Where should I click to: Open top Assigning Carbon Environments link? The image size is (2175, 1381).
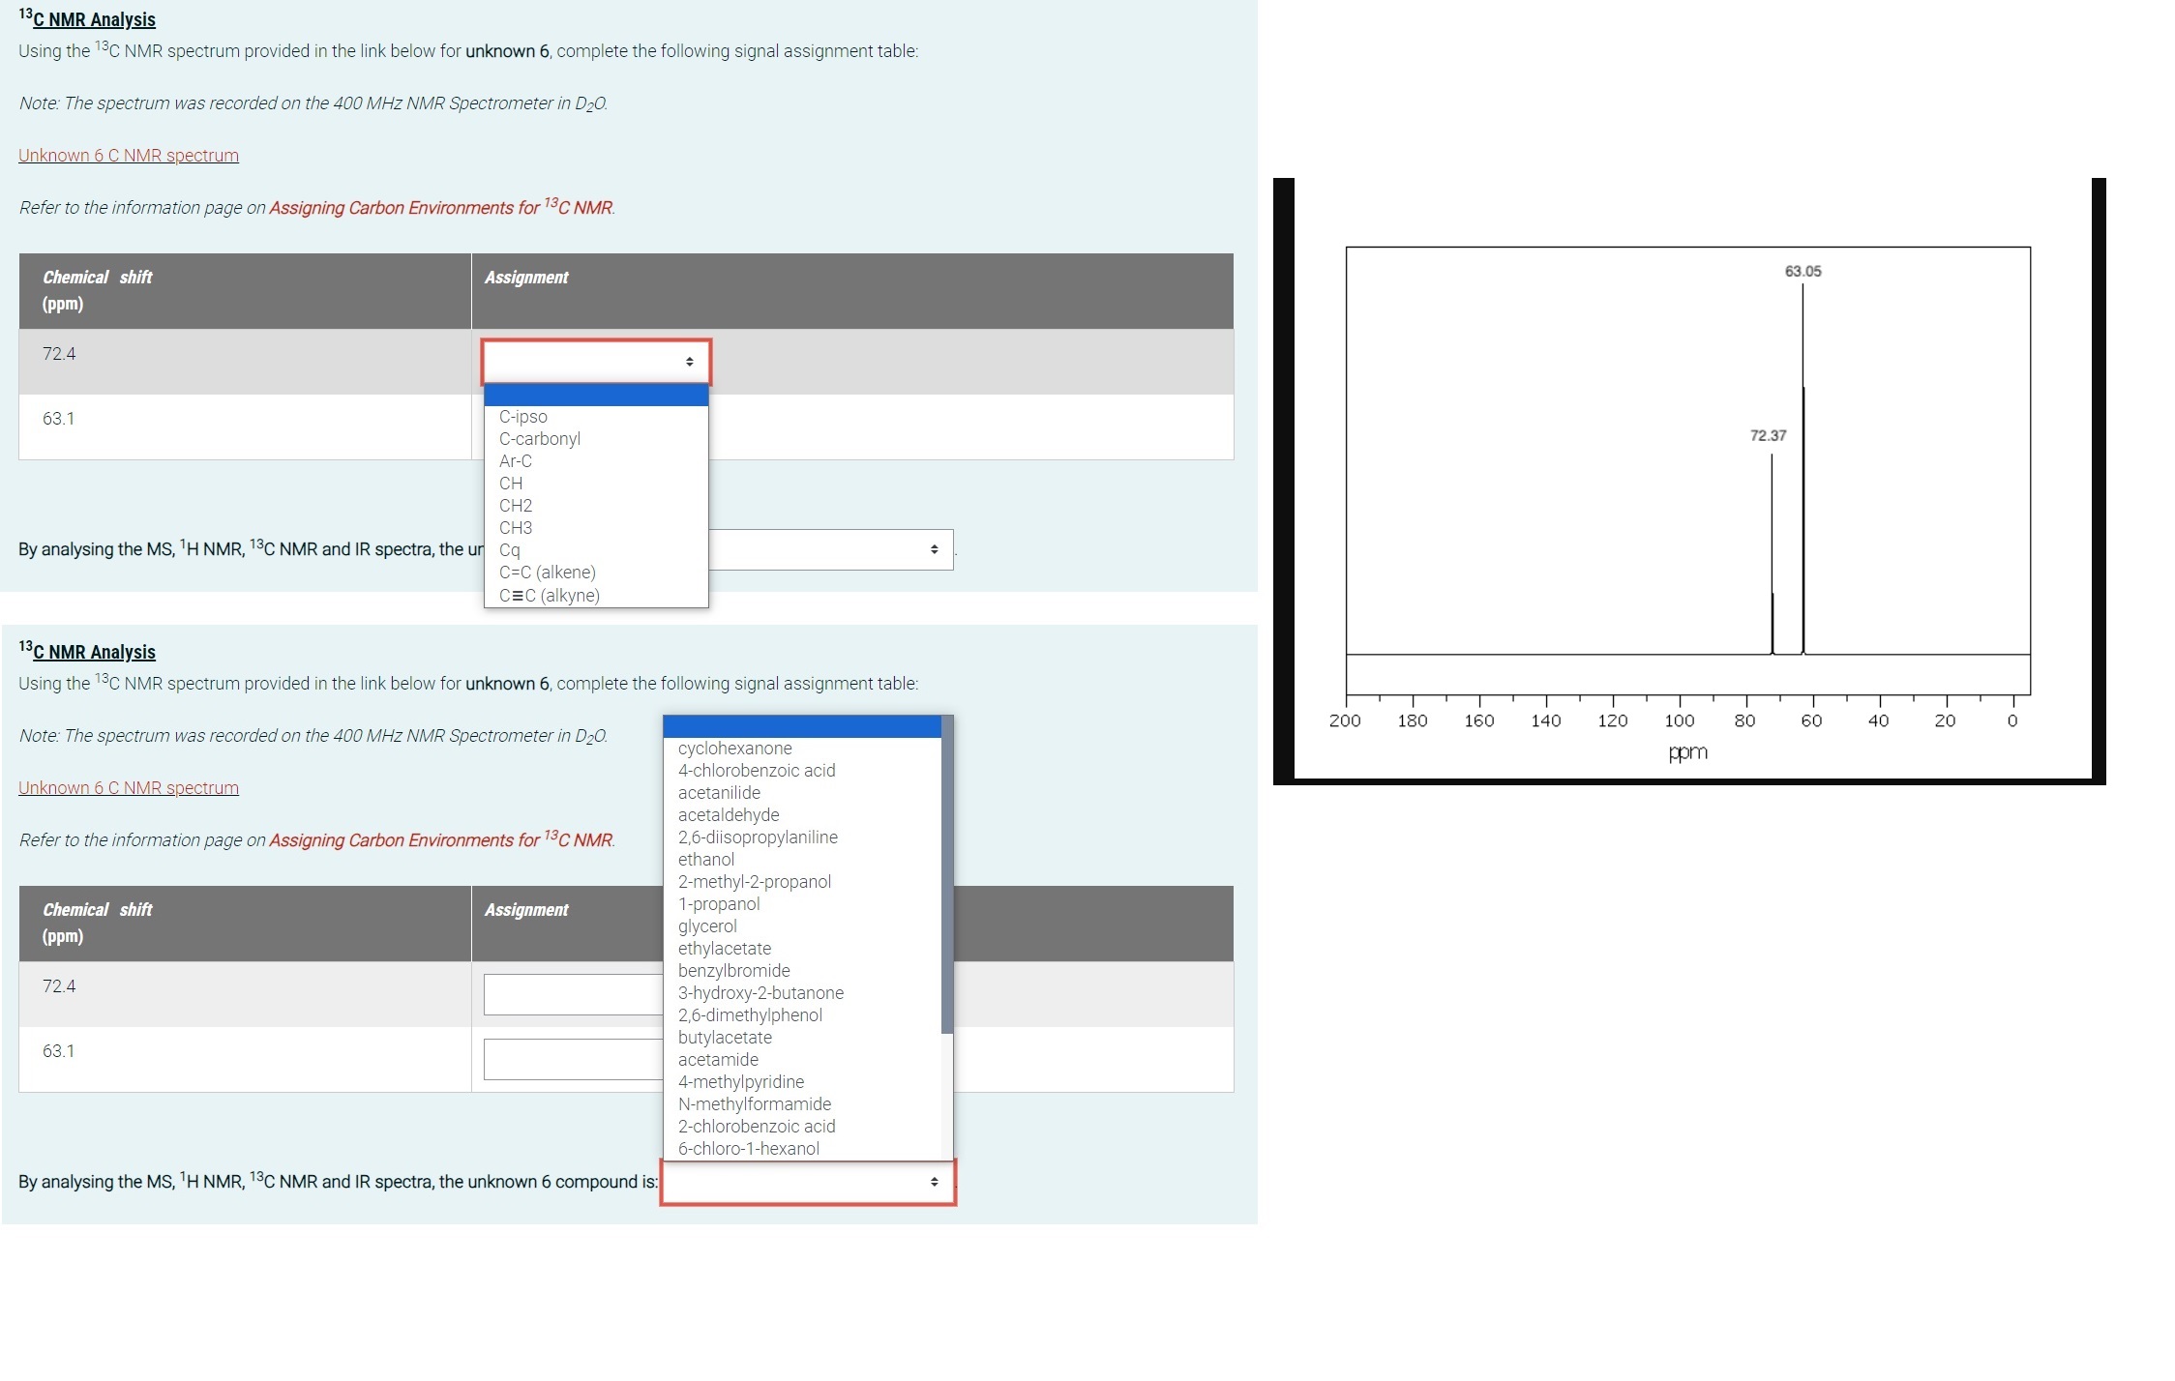click(x=441, y=208)
